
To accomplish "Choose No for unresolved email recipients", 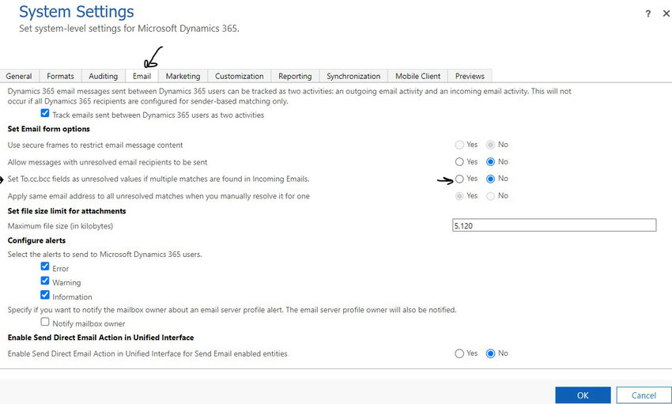I will tap(491, 162).
